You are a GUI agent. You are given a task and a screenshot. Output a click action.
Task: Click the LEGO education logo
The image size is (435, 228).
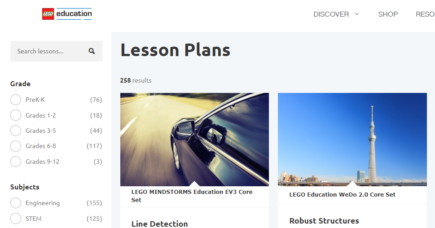[67, 14]
